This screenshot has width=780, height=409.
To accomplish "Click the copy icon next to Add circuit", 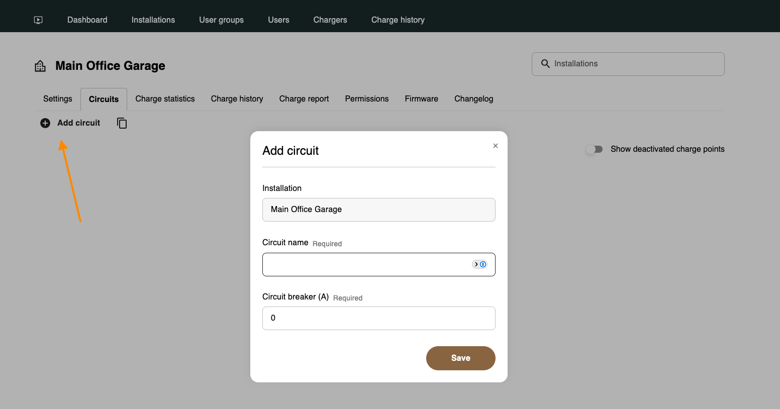I will [x=122, y=123].
